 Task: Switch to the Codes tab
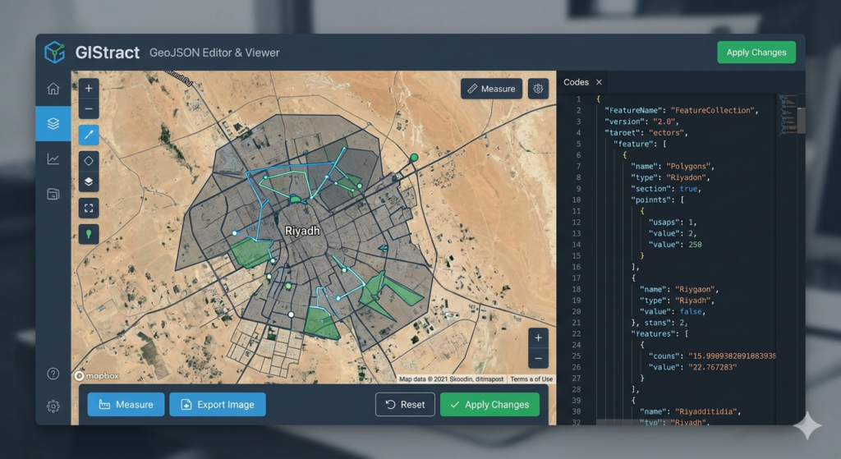[576, 82]
